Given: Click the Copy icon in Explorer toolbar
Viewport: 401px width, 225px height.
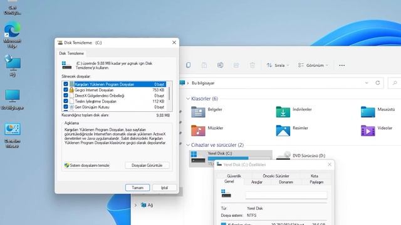Looking at the screenshot, I should click(188, 65).
